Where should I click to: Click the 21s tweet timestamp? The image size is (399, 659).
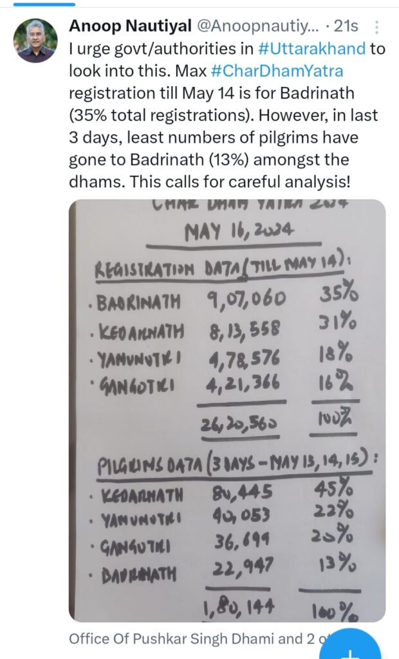pyautogui.click(x=346, y=26)
